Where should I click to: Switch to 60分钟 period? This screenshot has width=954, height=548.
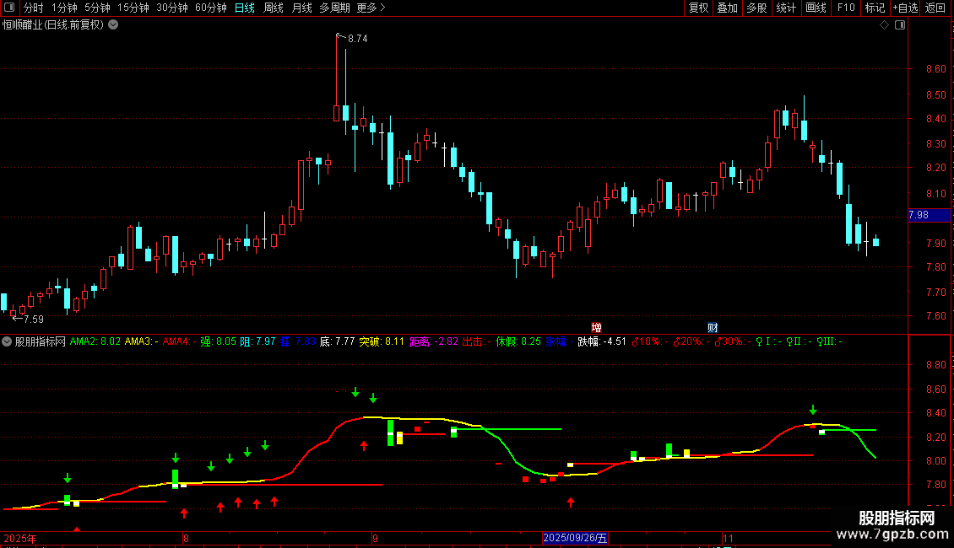[x=211, y=8]
